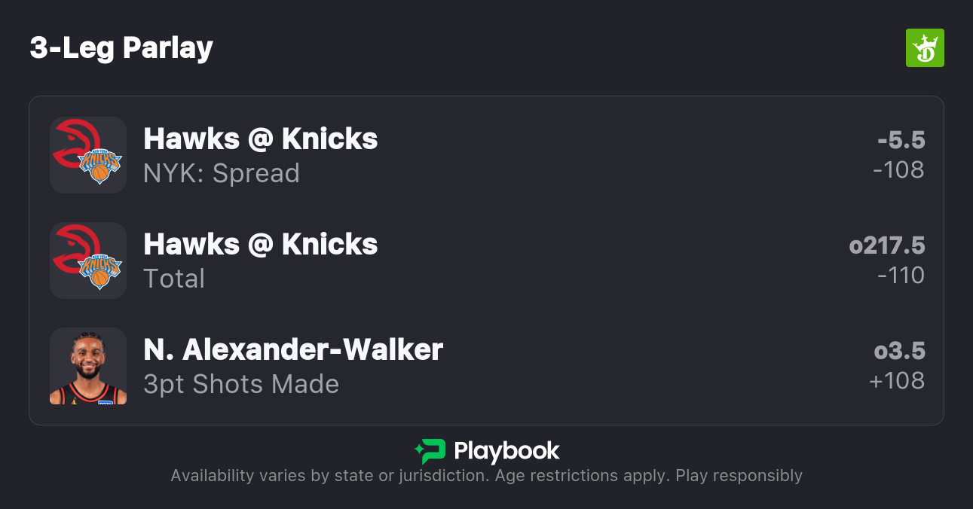Screen dimensions: 973x509
Task: Click the DraftKings logo icon
Action: 924,48
